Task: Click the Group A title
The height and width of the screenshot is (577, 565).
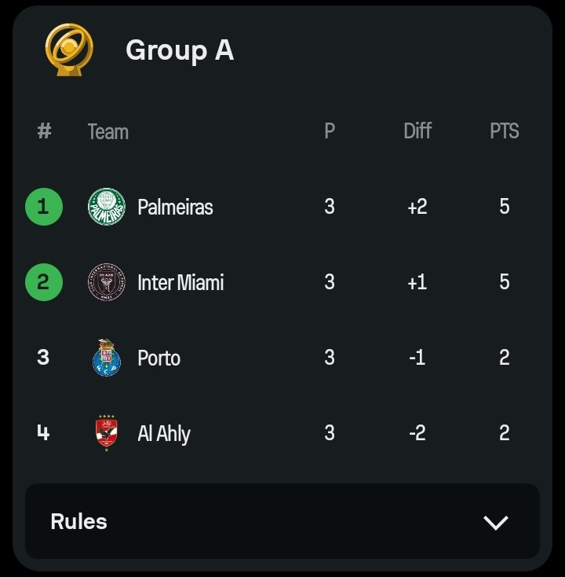Action: coord(180,50)
